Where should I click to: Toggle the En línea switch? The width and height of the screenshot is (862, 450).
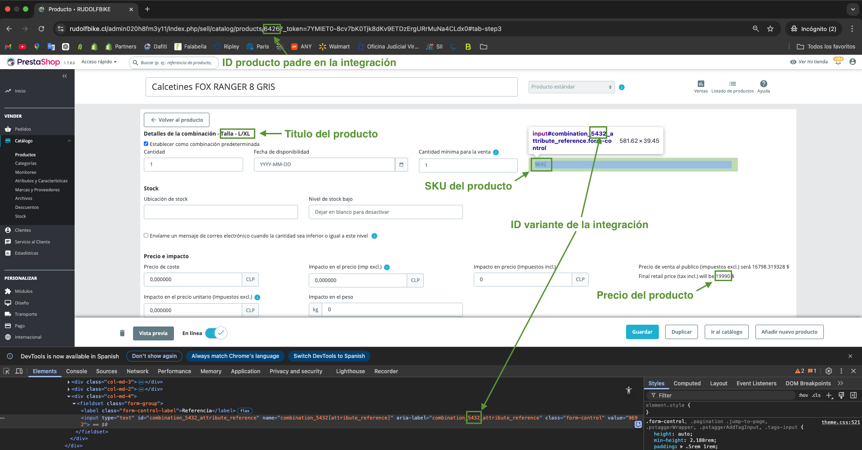click(216, 333)
